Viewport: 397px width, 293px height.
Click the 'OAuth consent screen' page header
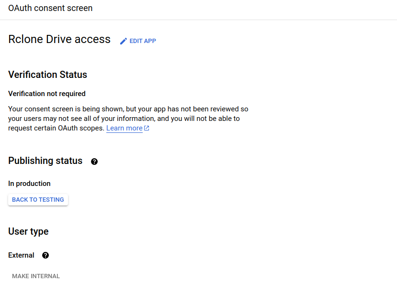click(x=50, y=8)
